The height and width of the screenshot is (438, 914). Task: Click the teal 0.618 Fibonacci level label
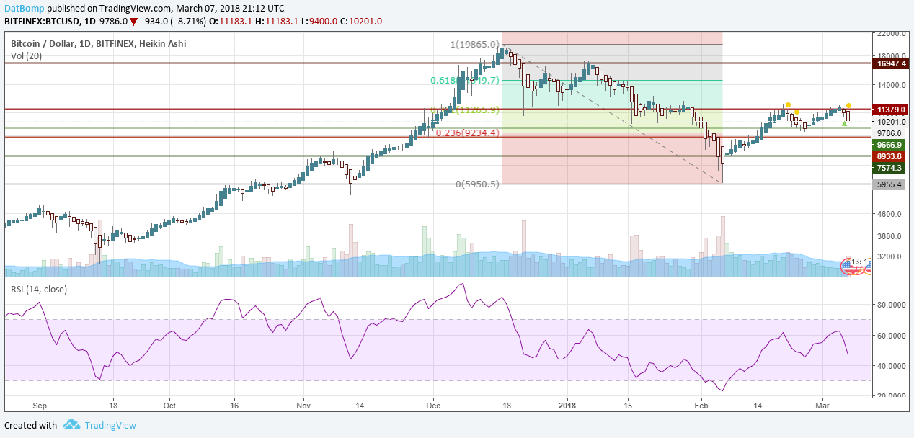tap(465, 80)
